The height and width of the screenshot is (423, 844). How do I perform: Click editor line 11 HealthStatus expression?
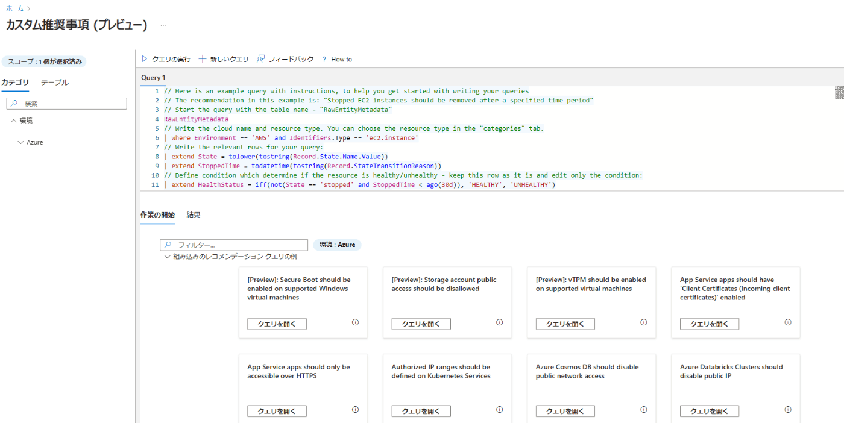(359, 185)
